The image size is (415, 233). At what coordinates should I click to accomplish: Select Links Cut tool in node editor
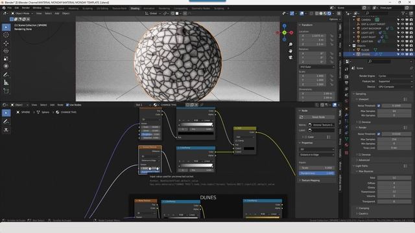click(6, 130)
